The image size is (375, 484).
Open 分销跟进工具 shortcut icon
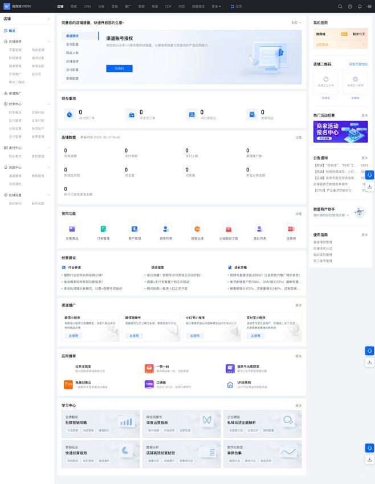[x=229, y=229]
